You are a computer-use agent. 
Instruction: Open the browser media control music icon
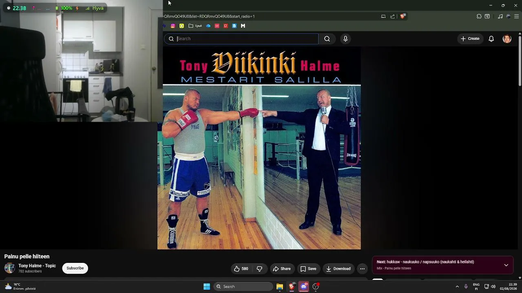click(x=500, y=16)
